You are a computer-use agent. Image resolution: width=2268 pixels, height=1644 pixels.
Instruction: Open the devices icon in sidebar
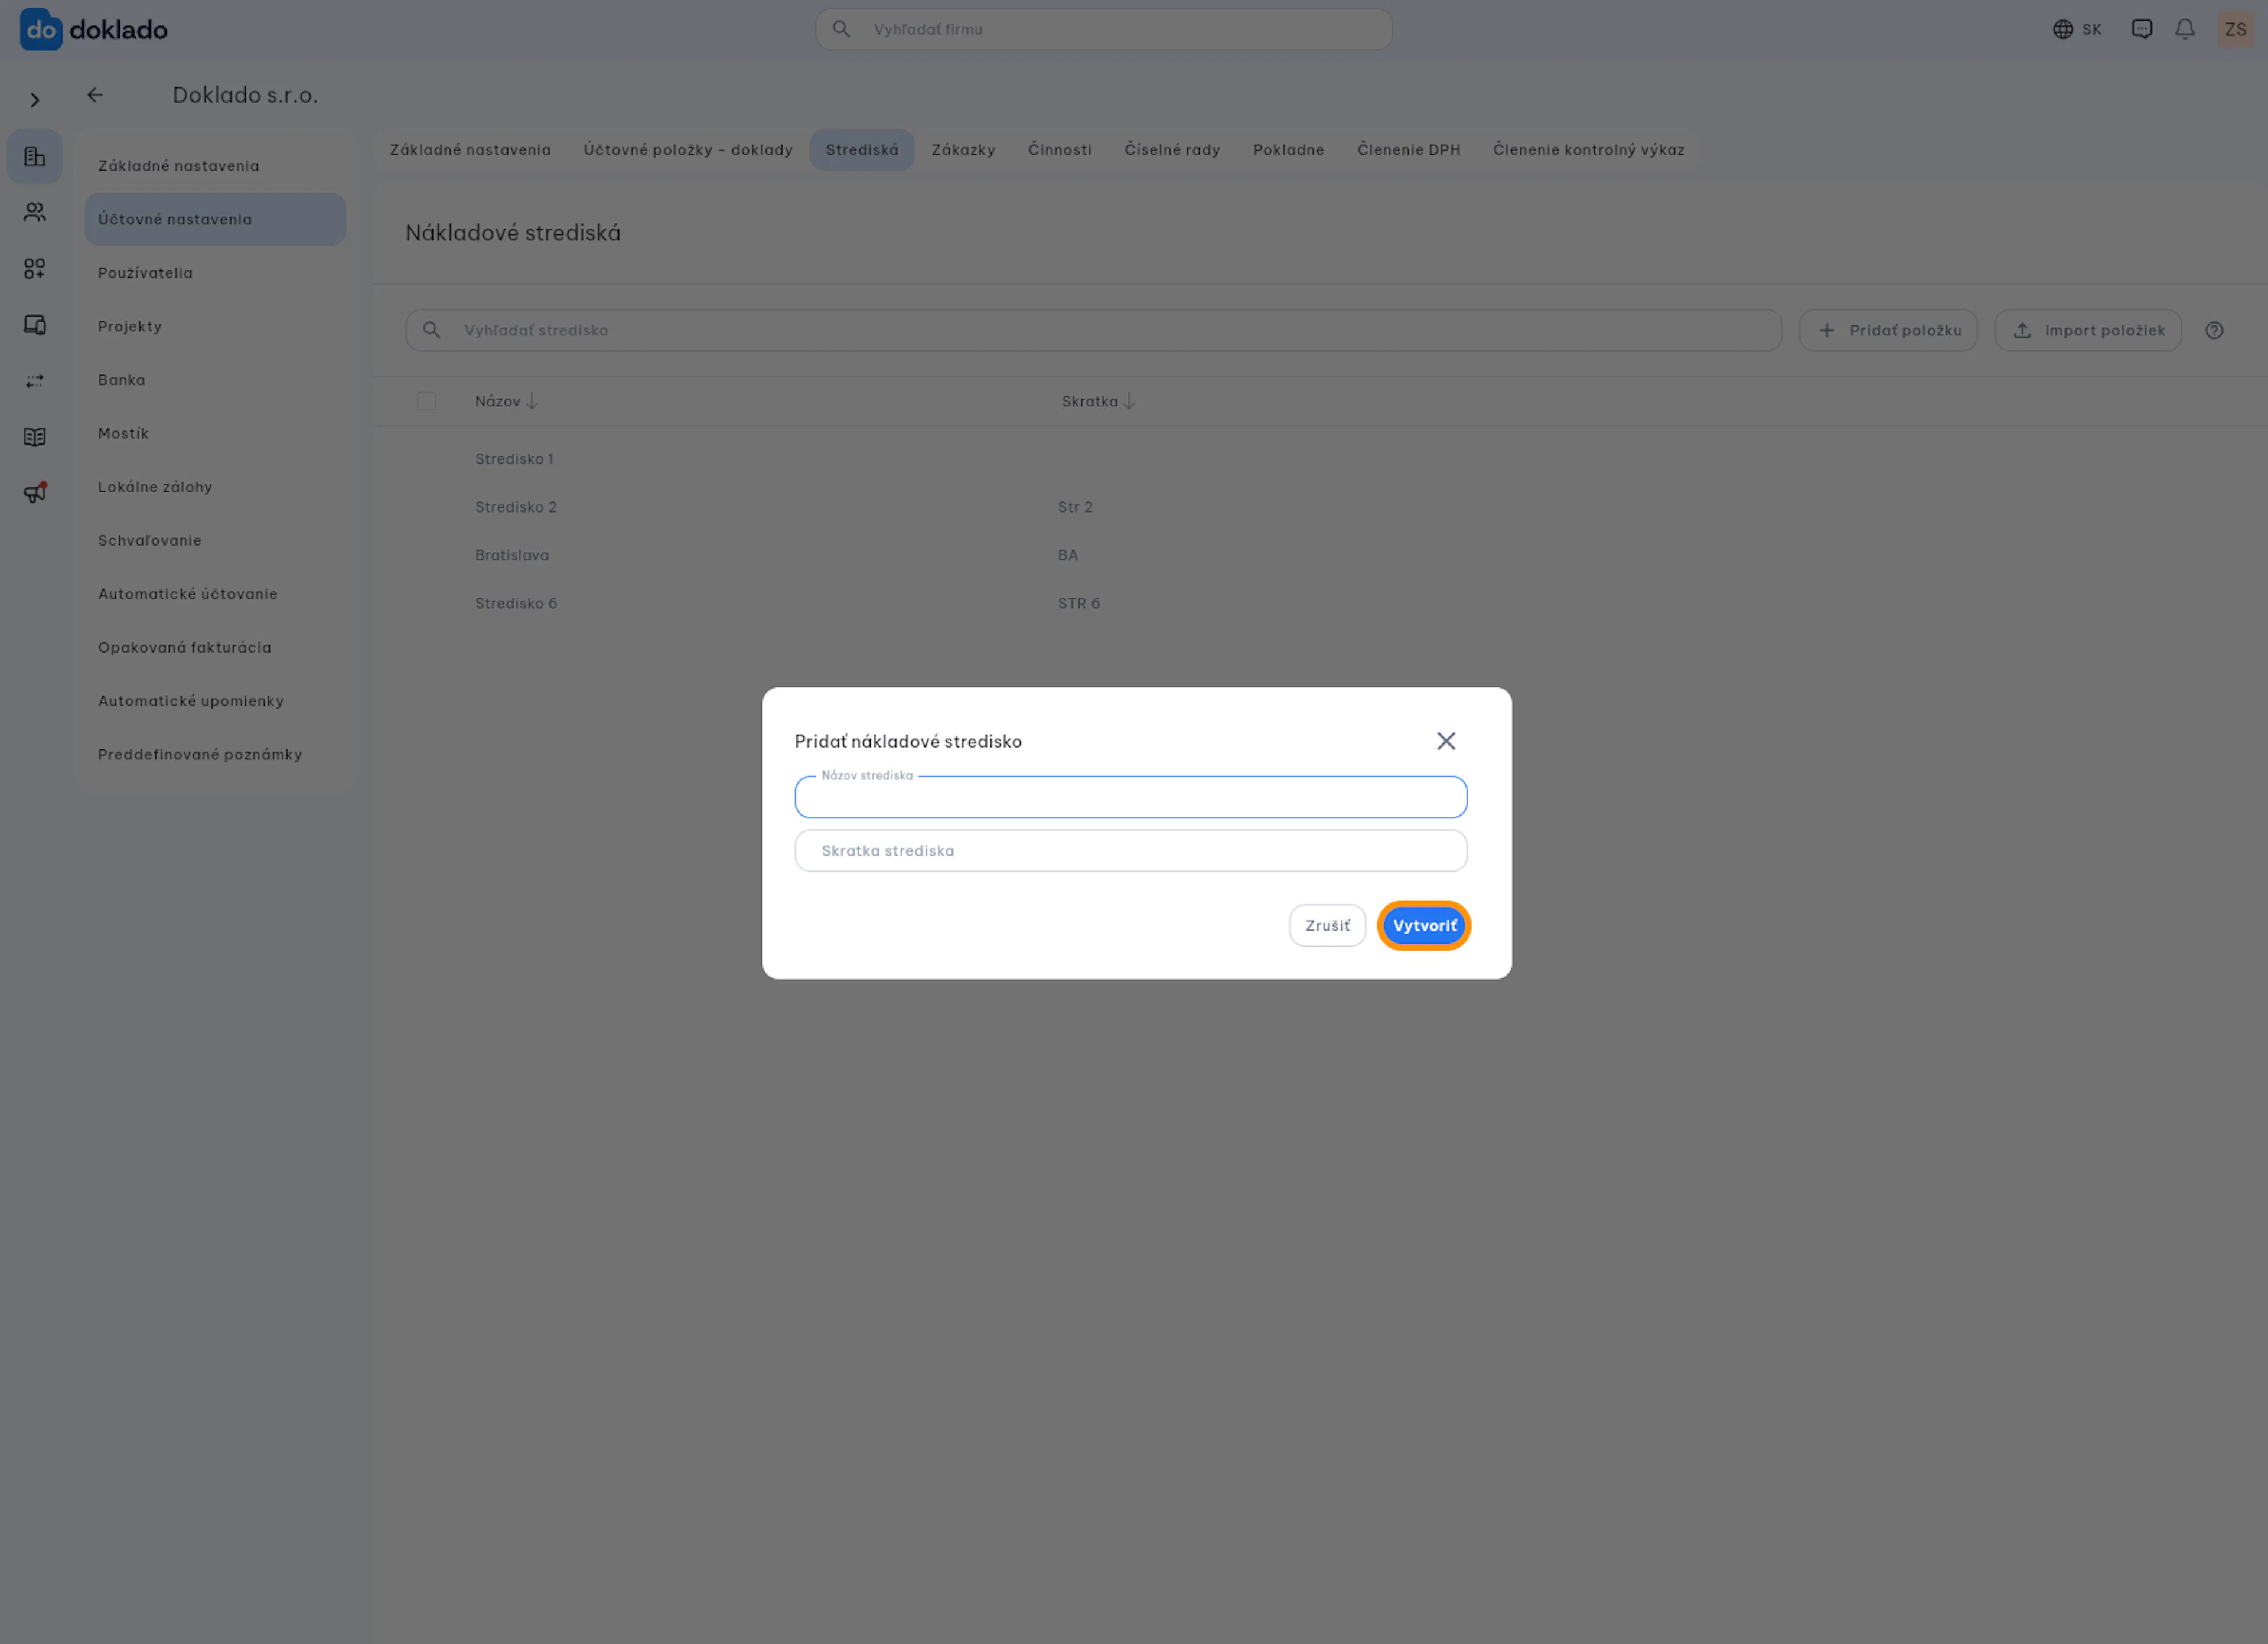pos(35,324)
